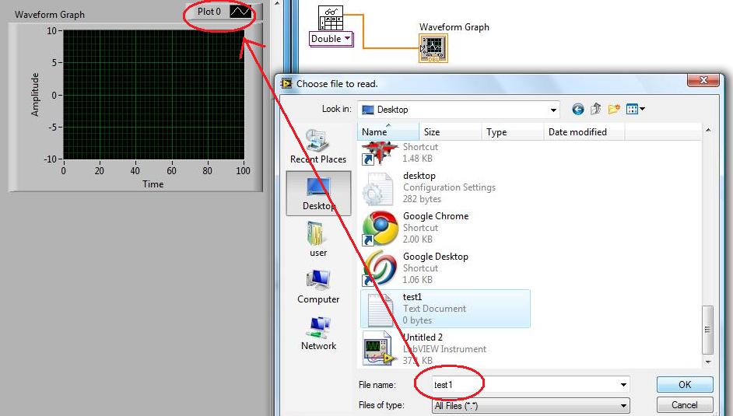Close the Choose file to read dialog
This screenshot has height=416, width=733.
(x=703, y=80)
